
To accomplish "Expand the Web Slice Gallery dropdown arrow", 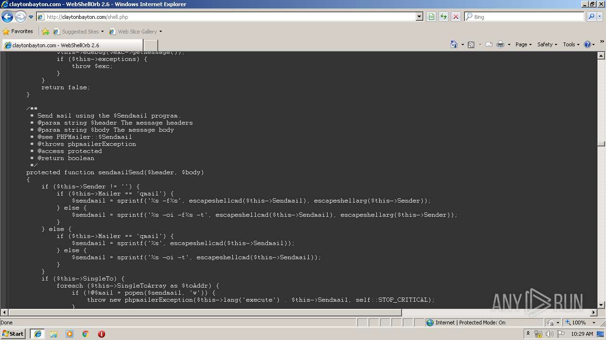I will (160, 32).
